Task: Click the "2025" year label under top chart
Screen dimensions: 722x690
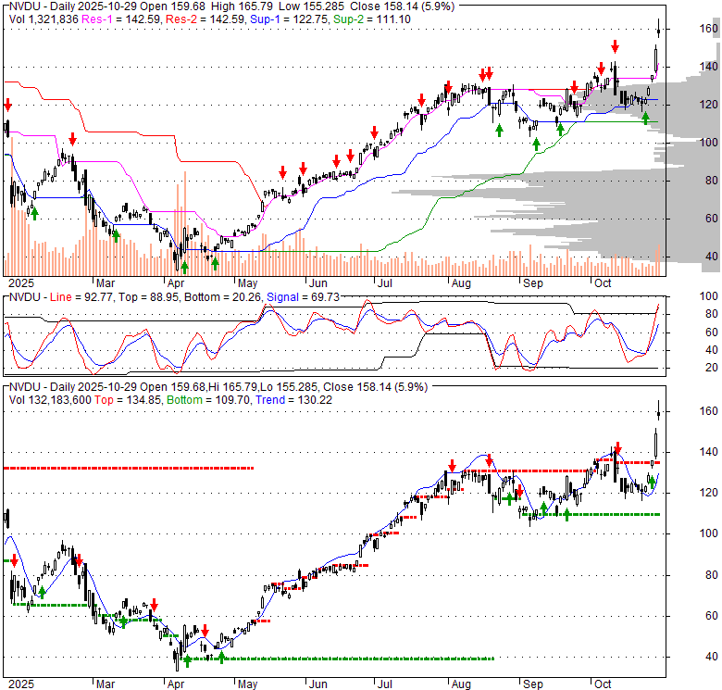Action: pyautogui.click(x=21, y=283)
